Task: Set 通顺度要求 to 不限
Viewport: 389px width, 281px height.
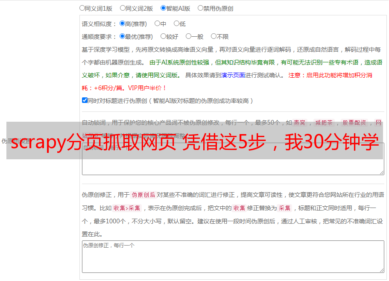Action: (x=214, y=36)
